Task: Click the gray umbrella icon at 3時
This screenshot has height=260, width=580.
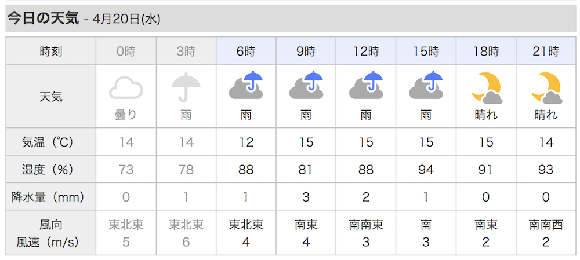Action: 186,87
